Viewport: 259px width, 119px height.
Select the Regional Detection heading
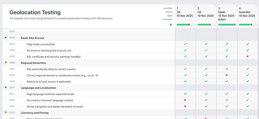[x=33, y=63]
